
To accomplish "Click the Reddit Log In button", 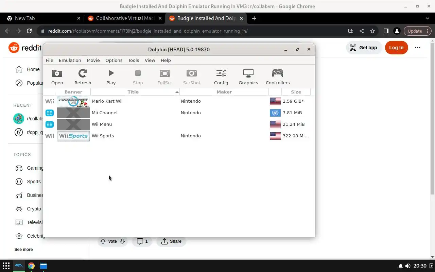I will [396, 48].
